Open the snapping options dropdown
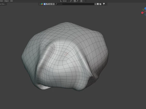The height and width of the screenshot is (109, 146). (78, 1)
